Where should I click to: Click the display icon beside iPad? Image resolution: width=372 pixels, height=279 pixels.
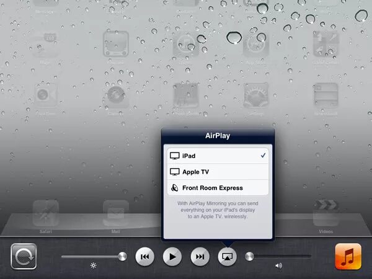click(175, 156)
